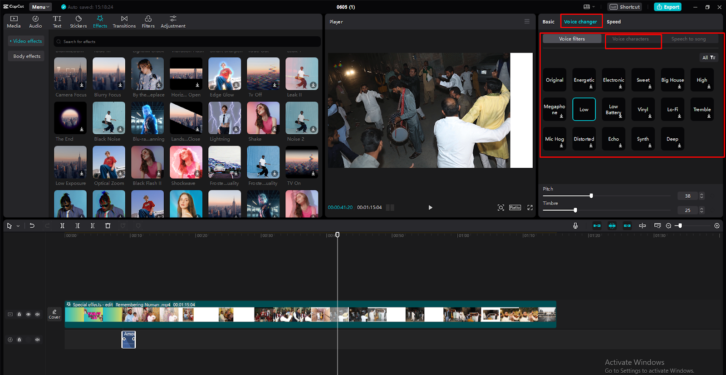Click the Delete trash icon
Image resolution: width=726 pixels, height=375 pixels.
click(108, 225)
